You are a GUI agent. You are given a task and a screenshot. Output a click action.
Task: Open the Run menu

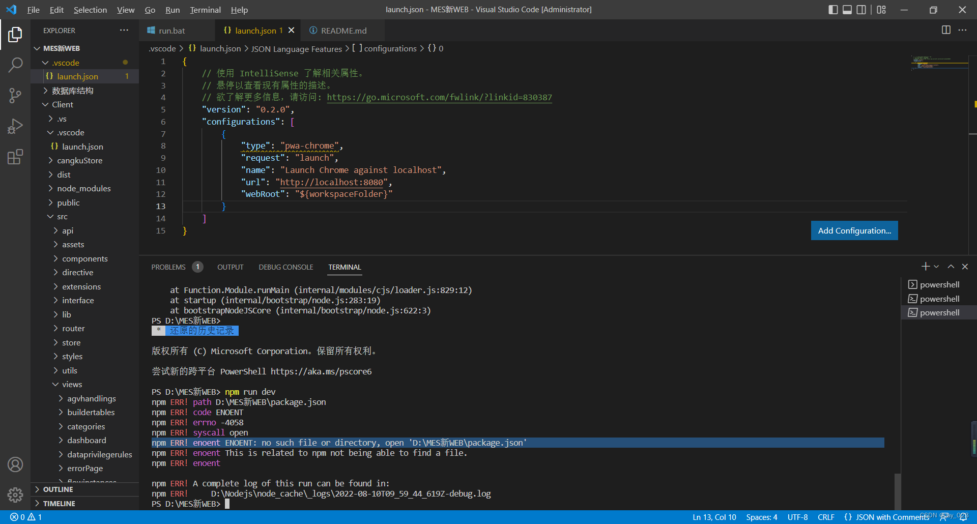tap(173, 10)
